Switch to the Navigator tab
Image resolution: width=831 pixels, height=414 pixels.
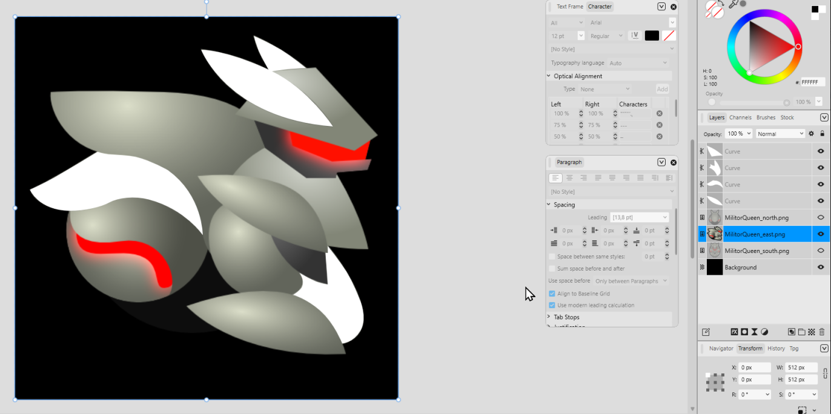click(x=721, y=349)
